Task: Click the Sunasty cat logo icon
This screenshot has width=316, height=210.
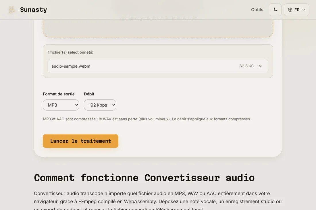Action: click(12, 10)
